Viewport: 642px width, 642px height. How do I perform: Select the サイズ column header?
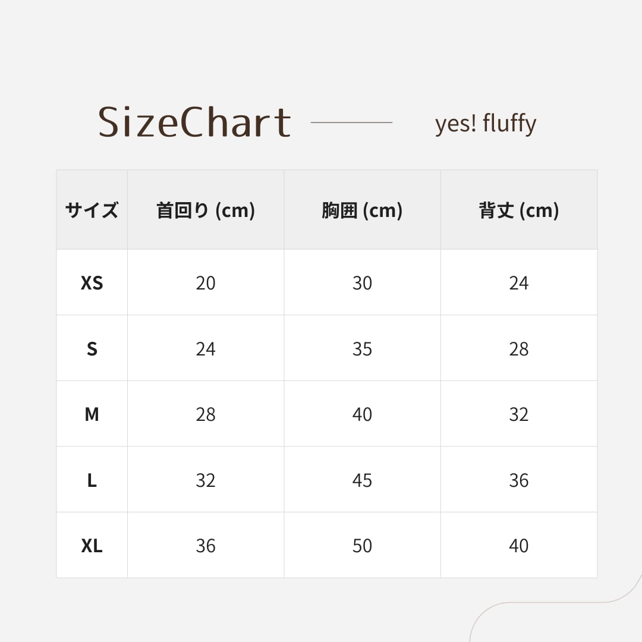[x=92, y=210]
